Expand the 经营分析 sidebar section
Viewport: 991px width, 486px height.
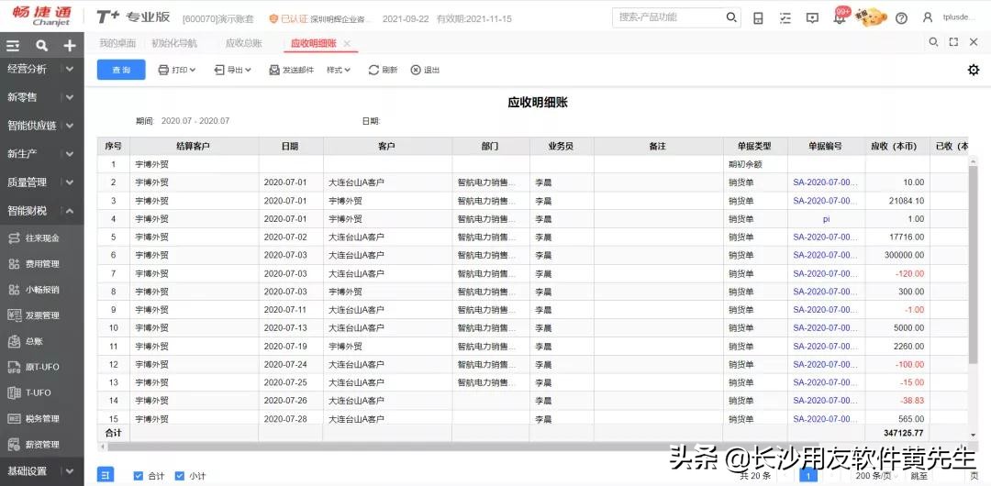point(41,69)
